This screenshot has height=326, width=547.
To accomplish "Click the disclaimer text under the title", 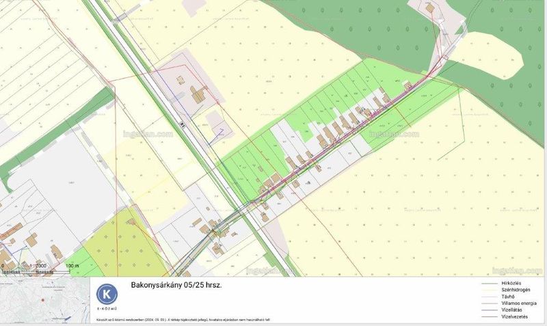I will [x=183, y=319].
